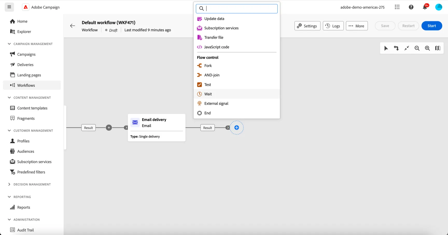Open the user profile avatar
Image resolution: width=448 pixels, height=235 pixels.
click(x=438, y=7)
